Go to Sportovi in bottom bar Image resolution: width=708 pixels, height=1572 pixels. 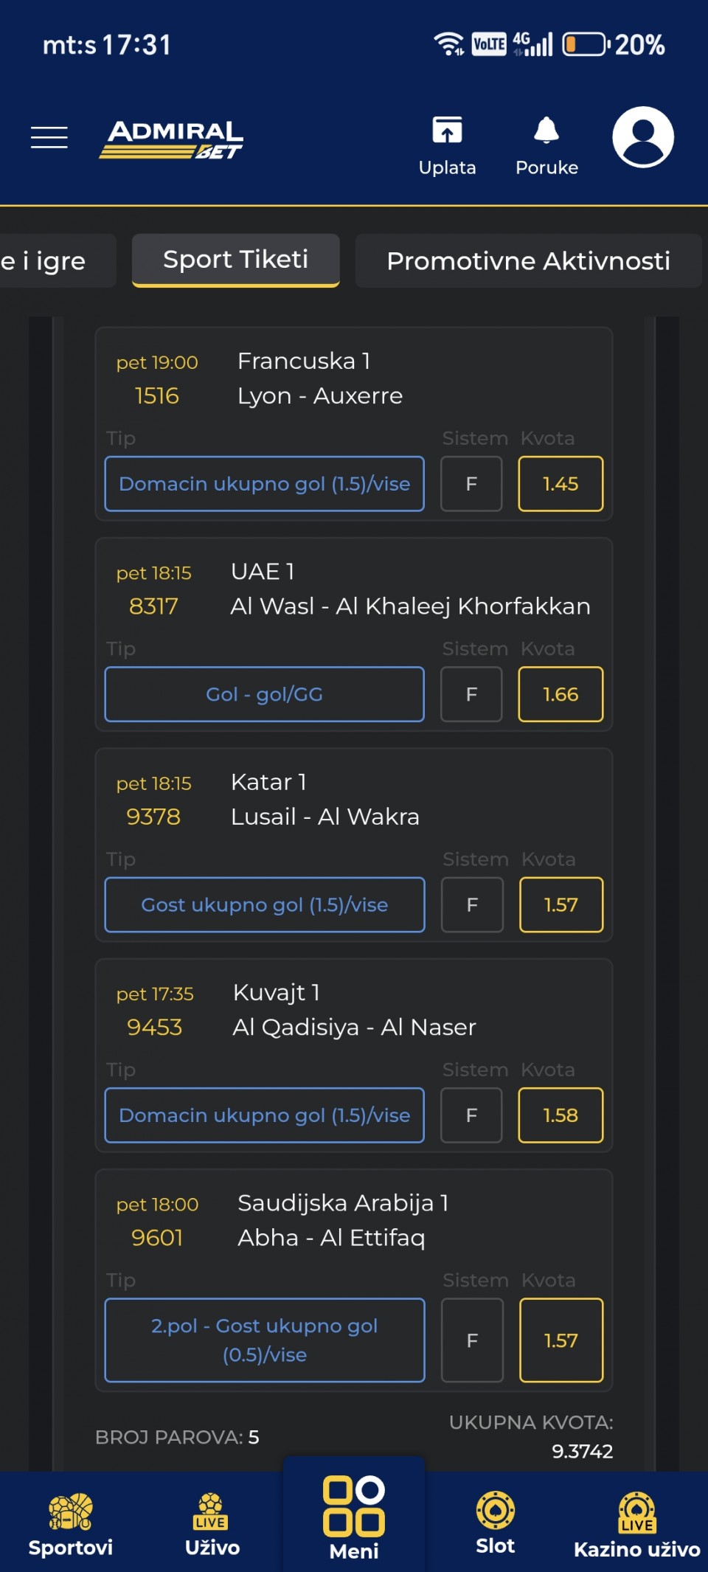pos(71,1524)
